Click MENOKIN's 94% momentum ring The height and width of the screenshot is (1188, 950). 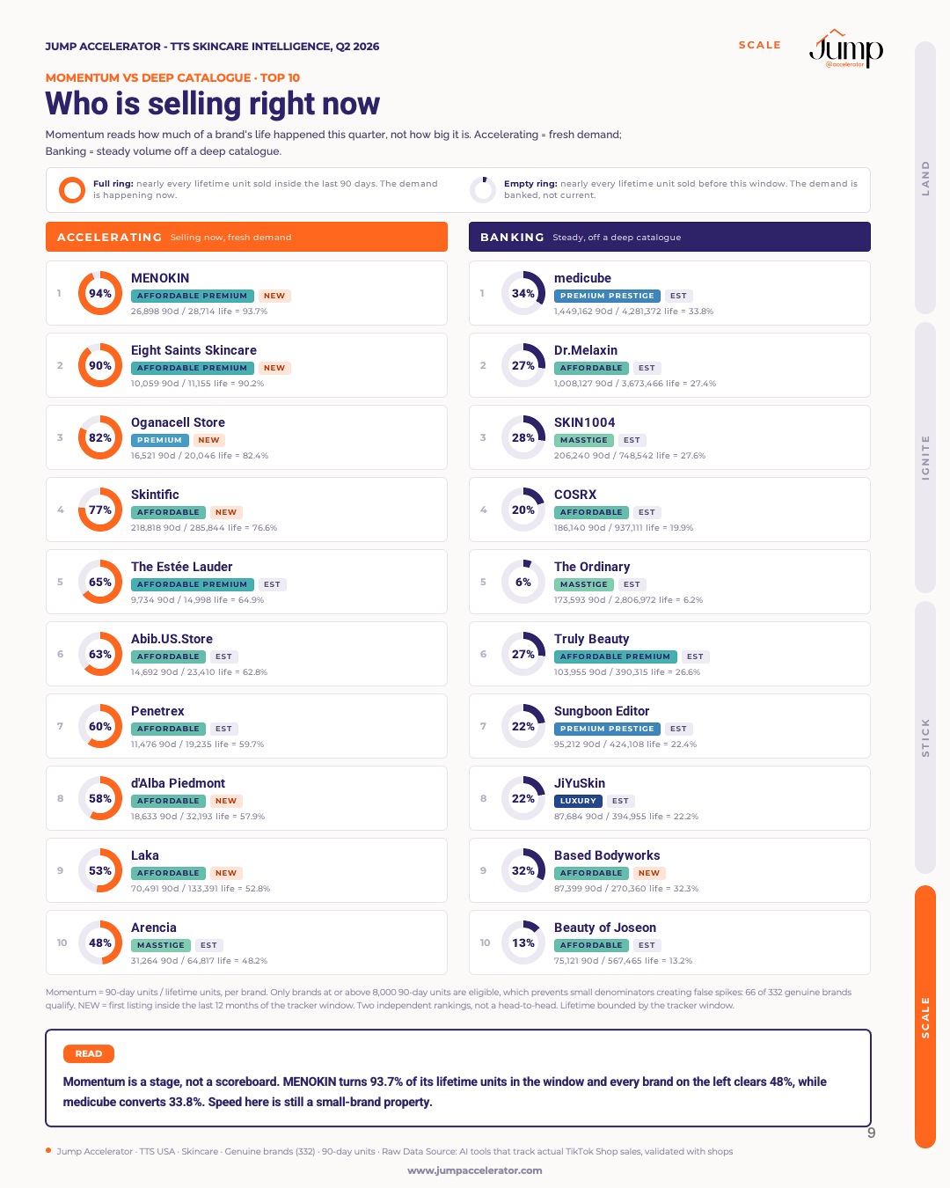point(100,293)
